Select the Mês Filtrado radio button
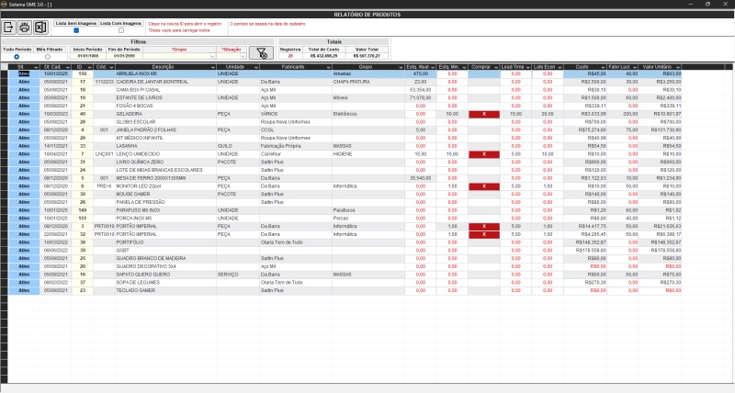Image resolution: width=735 pixels, height=393 pixels. click(x=48, y=57)
